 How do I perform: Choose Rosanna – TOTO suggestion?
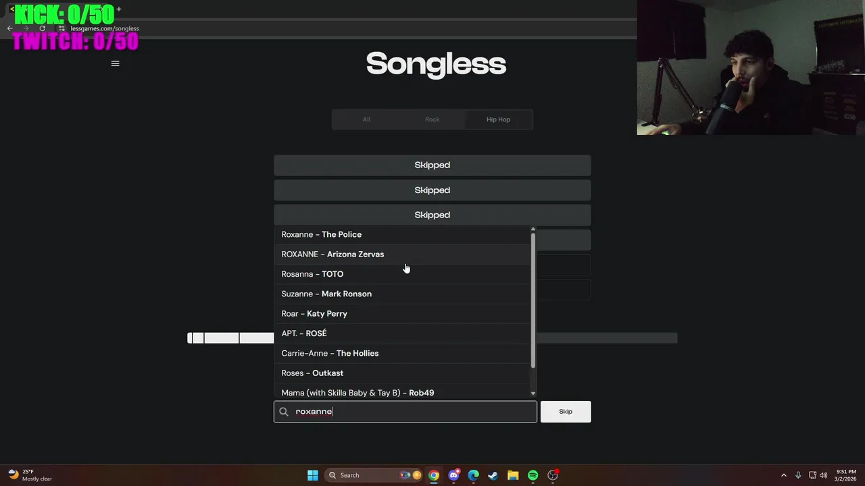(x=402, y=274)
